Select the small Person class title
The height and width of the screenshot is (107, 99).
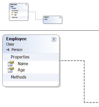pyautogui.click(x=46, y=17)
